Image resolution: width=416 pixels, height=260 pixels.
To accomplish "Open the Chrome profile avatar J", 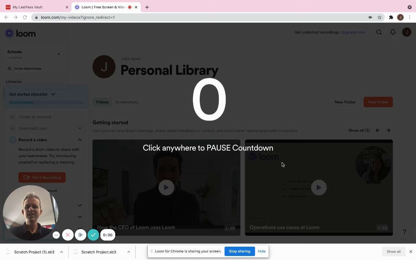I will (x=400, y=17).
